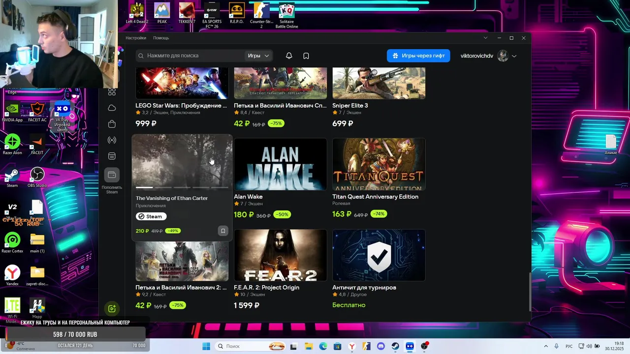630x354 pixels.
Task: Open bookmarks icon in VK Play header
Action: coord(306,56)
